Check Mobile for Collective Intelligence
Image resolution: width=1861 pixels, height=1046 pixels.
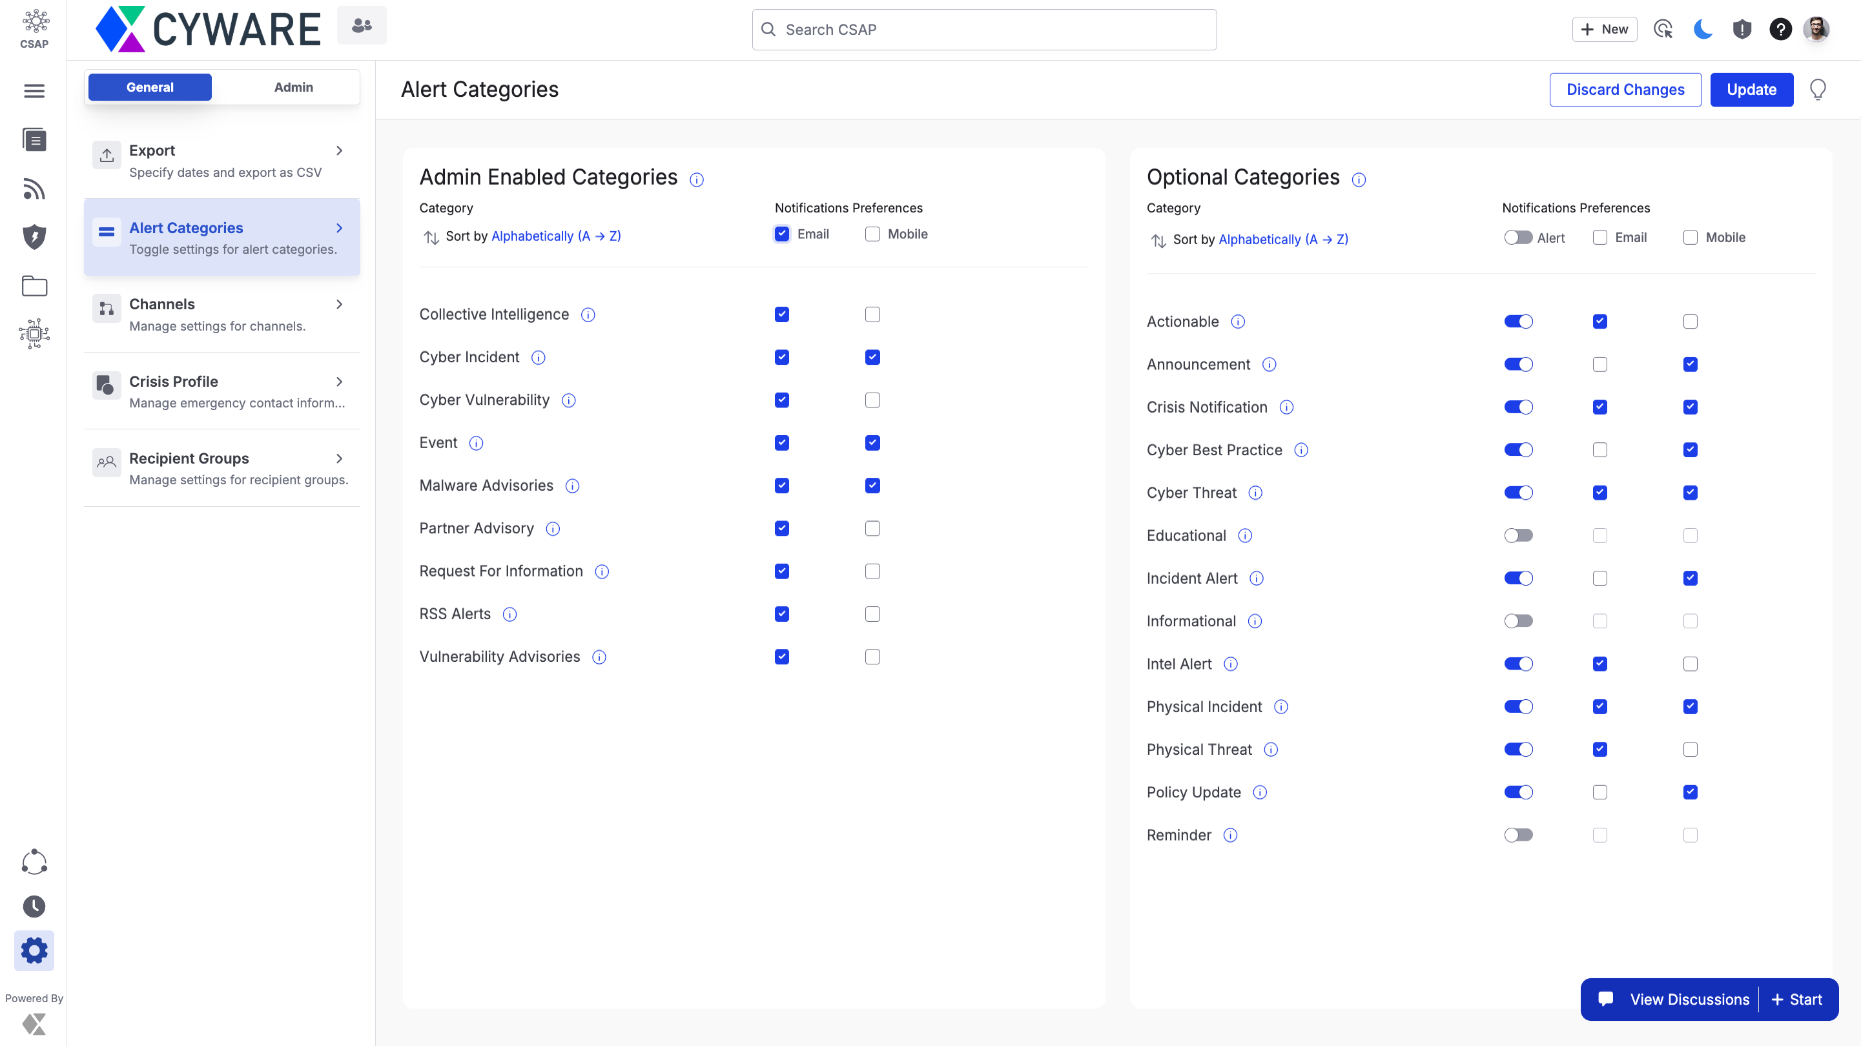click(872, 314)
